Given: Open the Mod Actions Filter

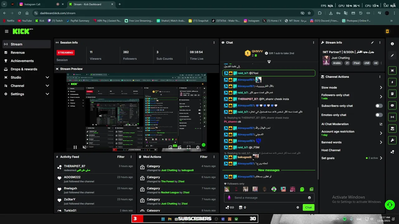Looking at the screenshot, I should [204, 157].
